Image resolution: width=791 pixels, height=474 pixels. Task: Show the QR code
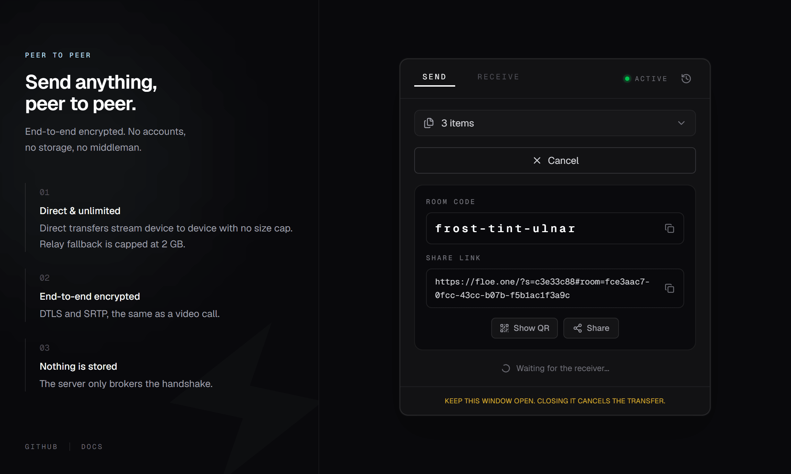click(x=524, y=328)
